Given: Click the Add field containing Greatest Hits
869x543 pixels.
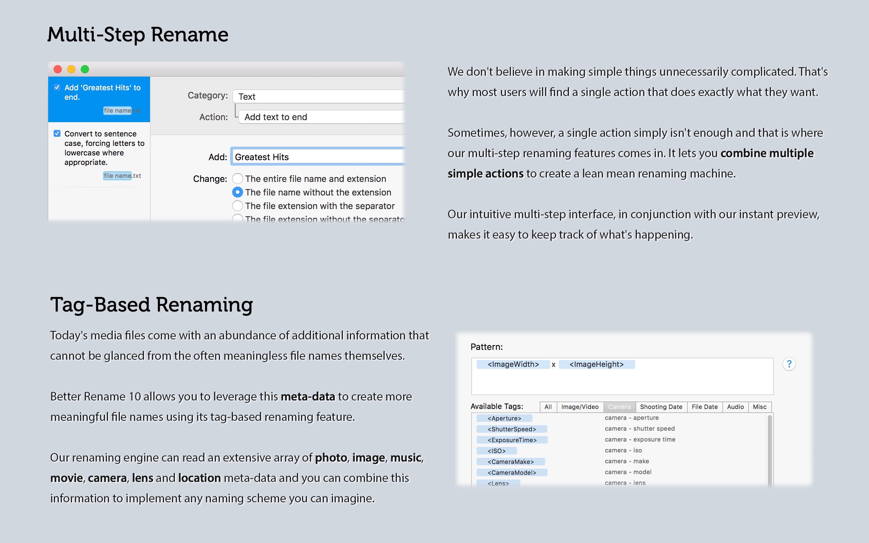Looking at the screenshot, I should coord(318,157).
